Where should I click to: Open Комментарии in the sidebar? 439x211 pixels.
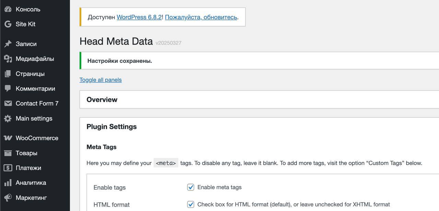click(35, 88)
